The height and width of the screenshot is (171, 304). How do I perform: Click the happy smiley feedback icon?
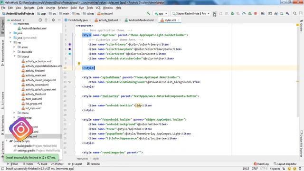(x=289, y=169)
